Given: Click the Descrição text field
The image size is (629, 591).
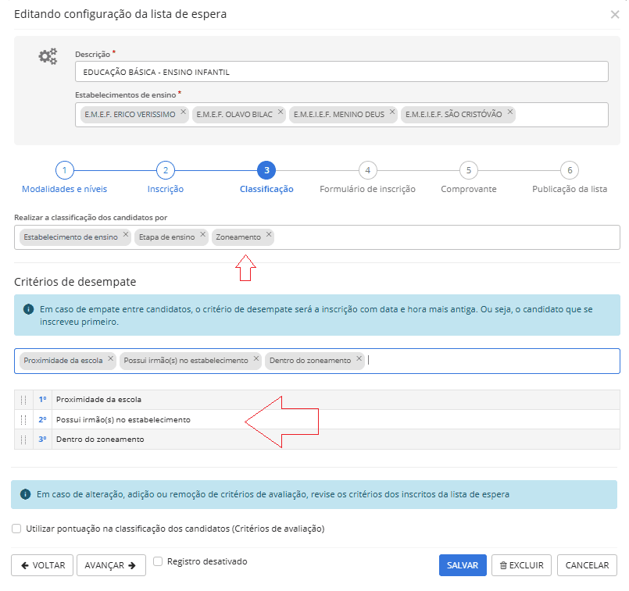Looking at the screenshot, I should tap(341, 72).
